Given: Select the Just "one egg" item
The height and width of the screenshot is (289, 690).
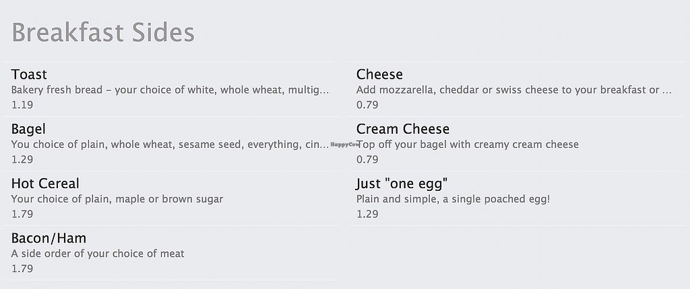Looking at the screenshot, I should 402,183.
